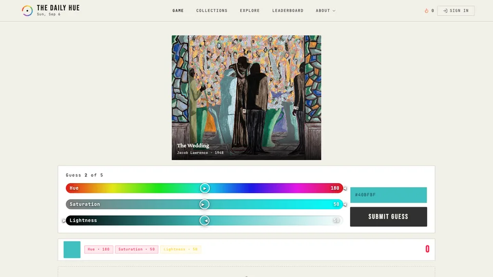Click the Guess 2 of 5 label
Viewport: 493px width, 277px height.
click(x=84, y=175)
